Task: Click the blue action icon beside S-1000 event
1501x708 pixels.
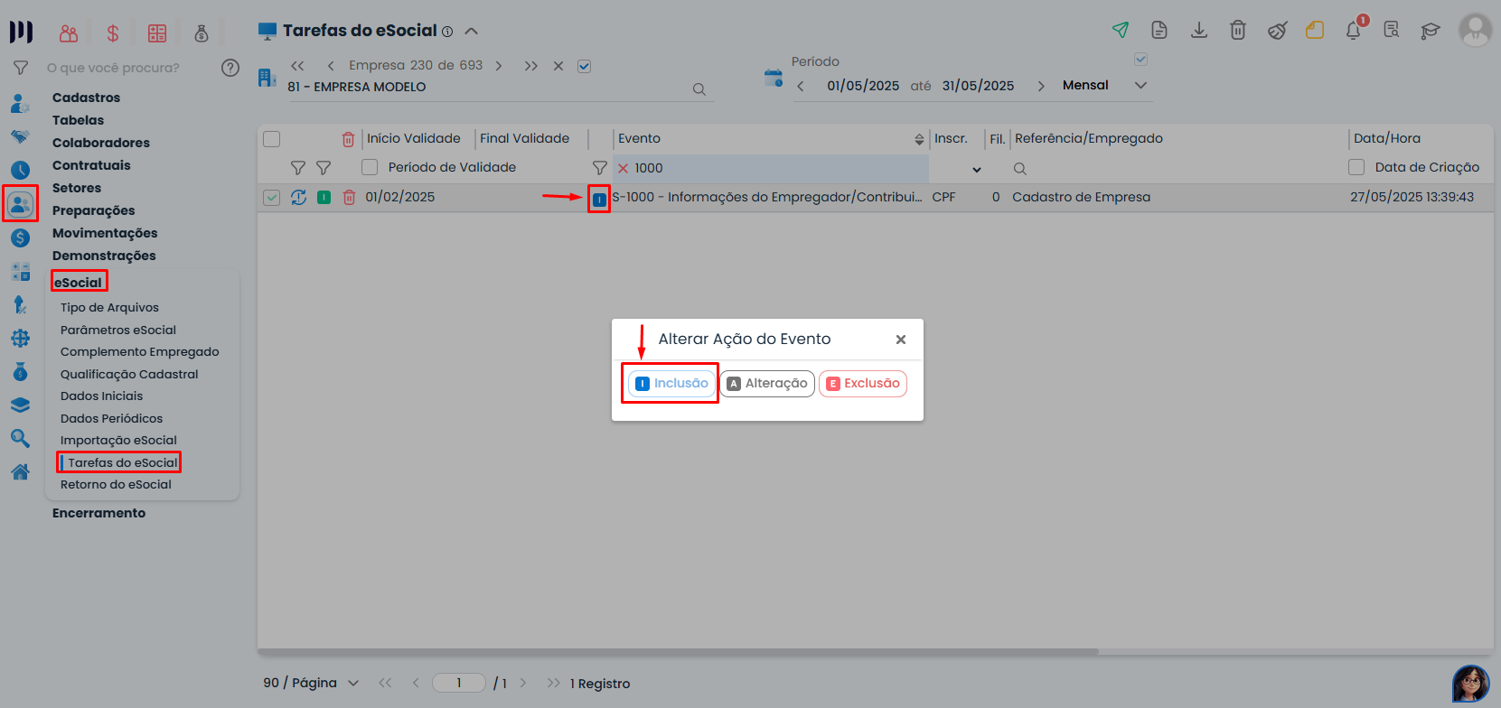Action: (599, 199)
